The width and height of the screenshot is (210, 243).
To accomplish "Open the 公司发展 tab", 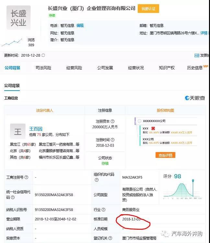I will (105, 68).
